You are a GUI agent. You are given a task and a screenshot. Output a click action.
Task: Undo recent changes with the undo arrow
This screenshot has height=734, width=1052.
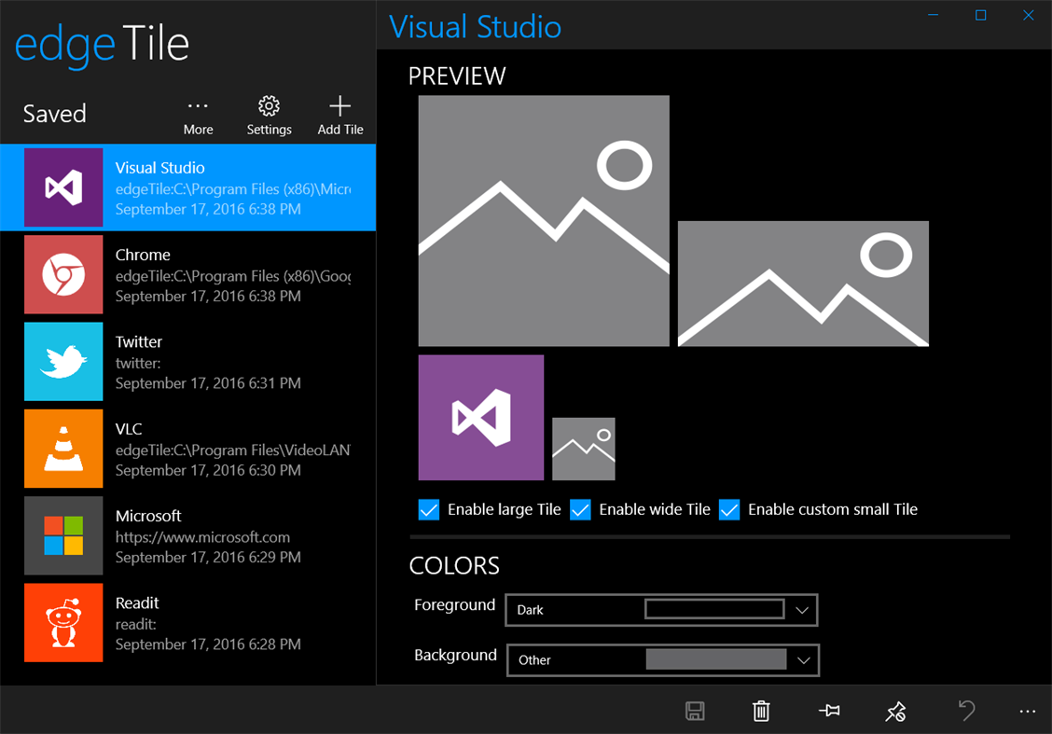[x=966, y=711]
